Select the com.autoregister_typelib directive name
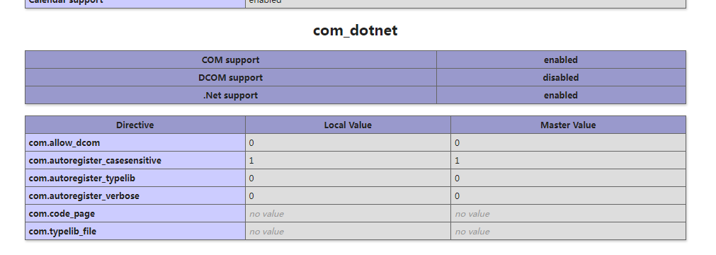 tap(81, 178)
